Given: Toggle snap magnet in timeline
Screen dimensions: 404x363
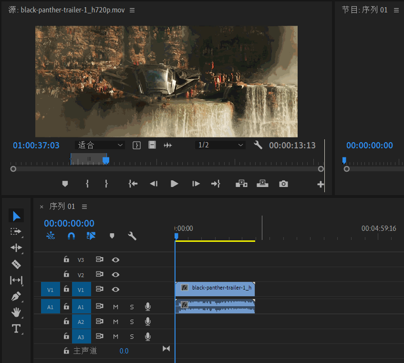Looking at the screenshot, I should [x=71, y=236].
